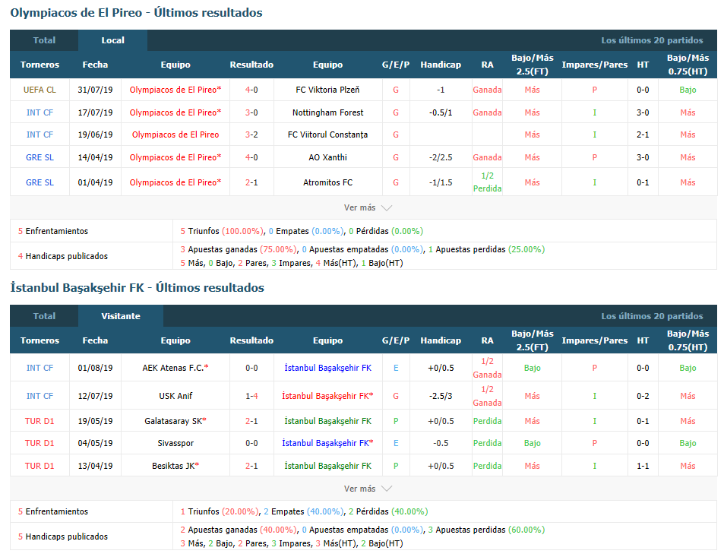Screen dimensions: 724x557
Task: Select date 31/07/19
Action: tap(95, 90)
